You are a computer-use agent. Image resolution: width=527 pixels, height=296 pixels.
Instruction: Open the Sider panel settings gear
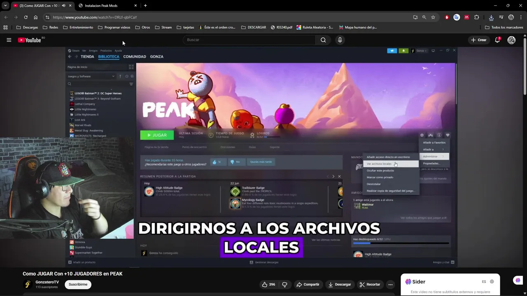[492, 282]
